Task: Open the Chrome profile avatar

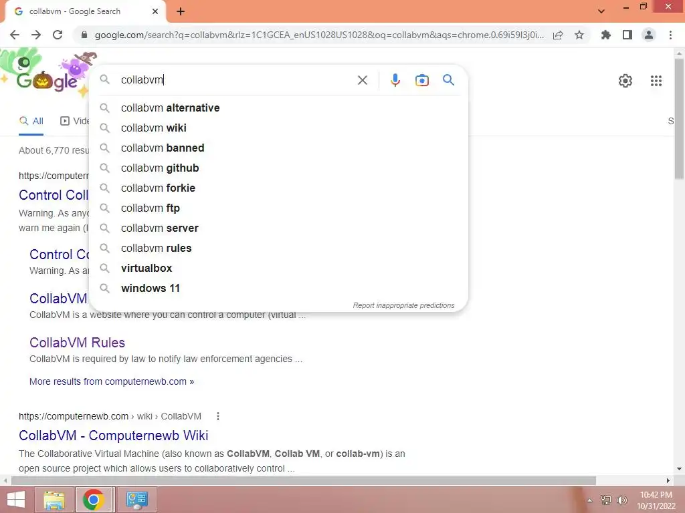Action: (649, 35)
